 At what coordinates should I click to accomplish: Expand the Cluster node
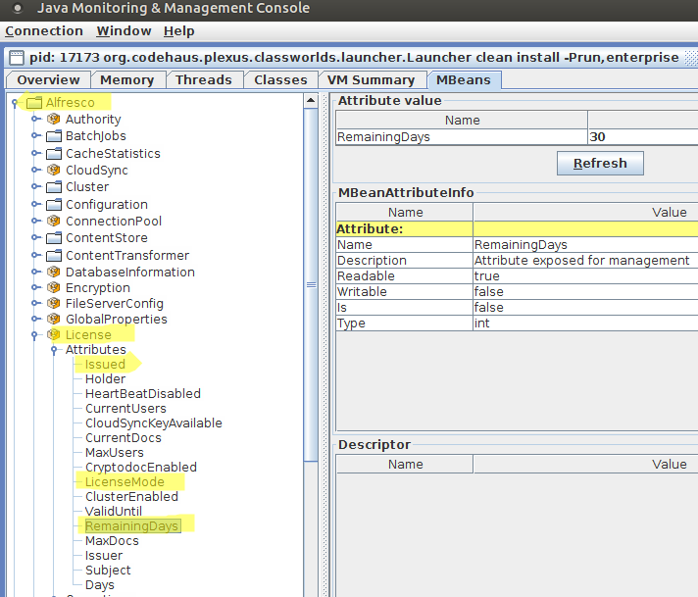34,186
